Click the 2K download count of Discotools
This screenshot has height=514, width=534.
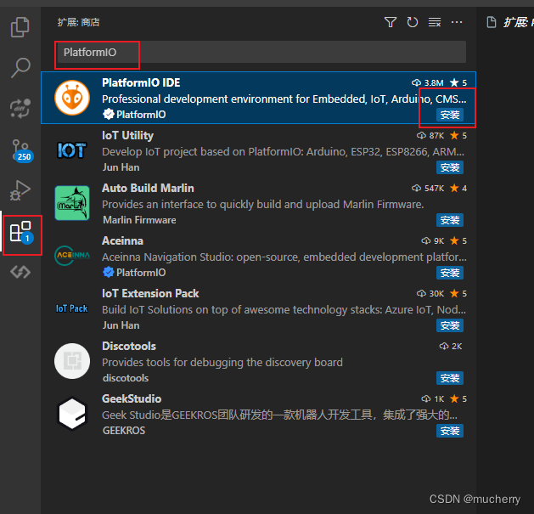pyautogui.click(x=451, y=347)
